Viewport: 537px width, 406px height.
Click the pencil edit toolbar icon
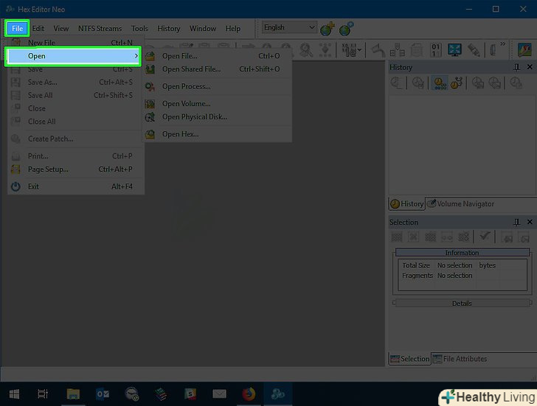point(474,50)
